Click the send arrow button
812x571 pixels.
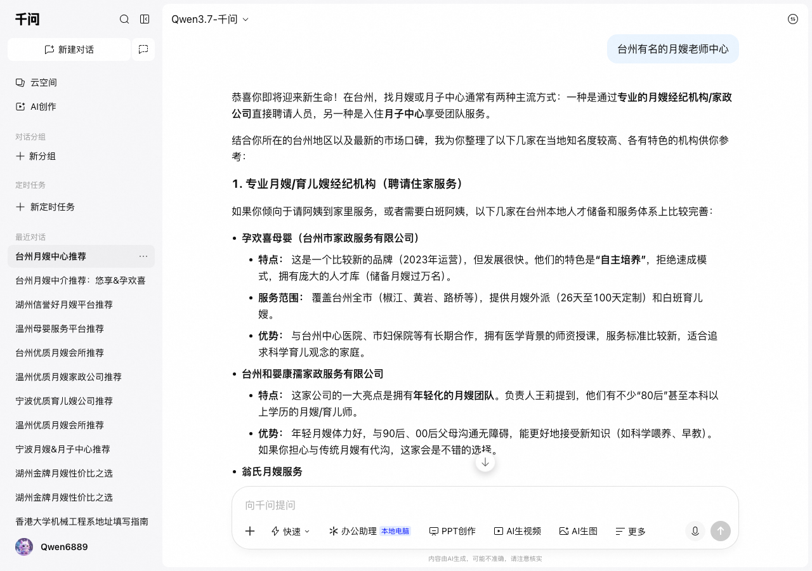click(x=721, y=531)
